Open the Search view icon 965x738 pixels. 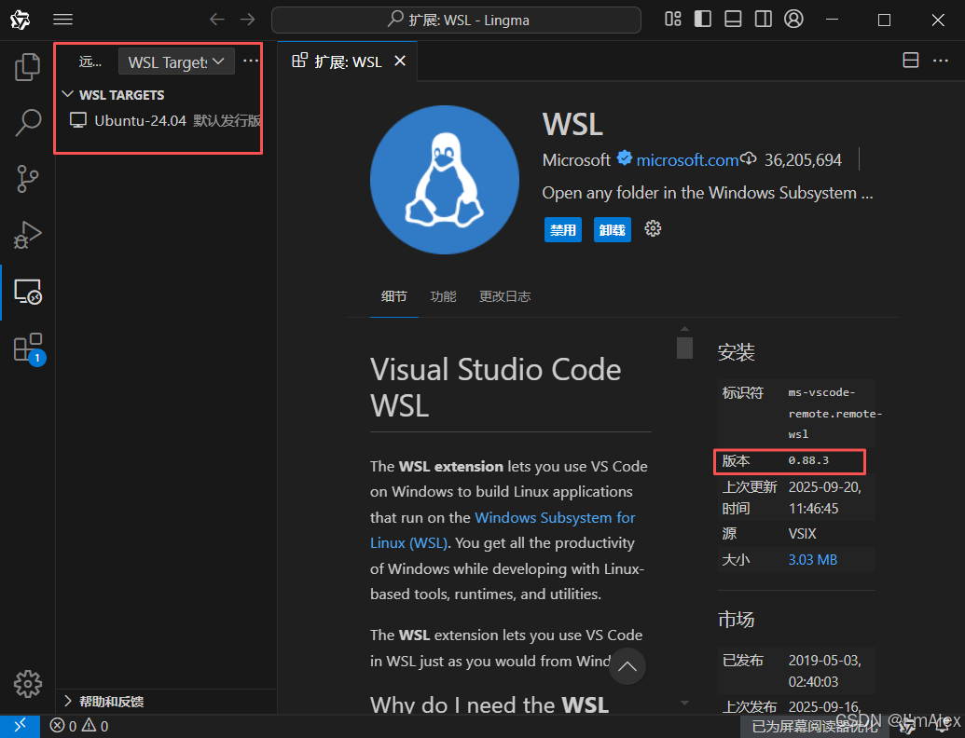click(x=27, y=122)
